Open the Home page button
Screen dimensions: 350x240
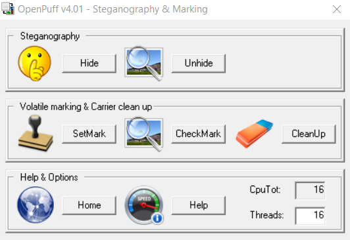(89, 205)
